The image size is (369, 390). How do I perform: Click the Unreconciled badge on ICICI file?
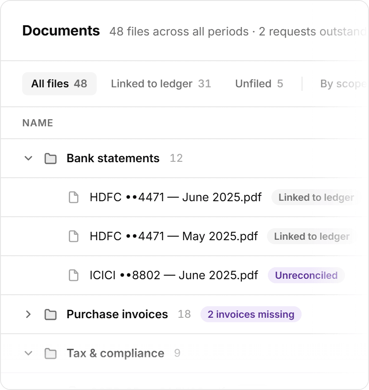306,275
